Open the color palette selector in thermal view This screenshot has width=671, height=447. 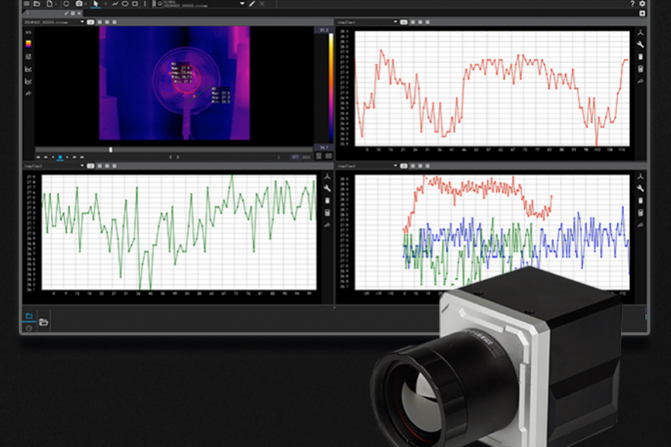click(29, 44)
